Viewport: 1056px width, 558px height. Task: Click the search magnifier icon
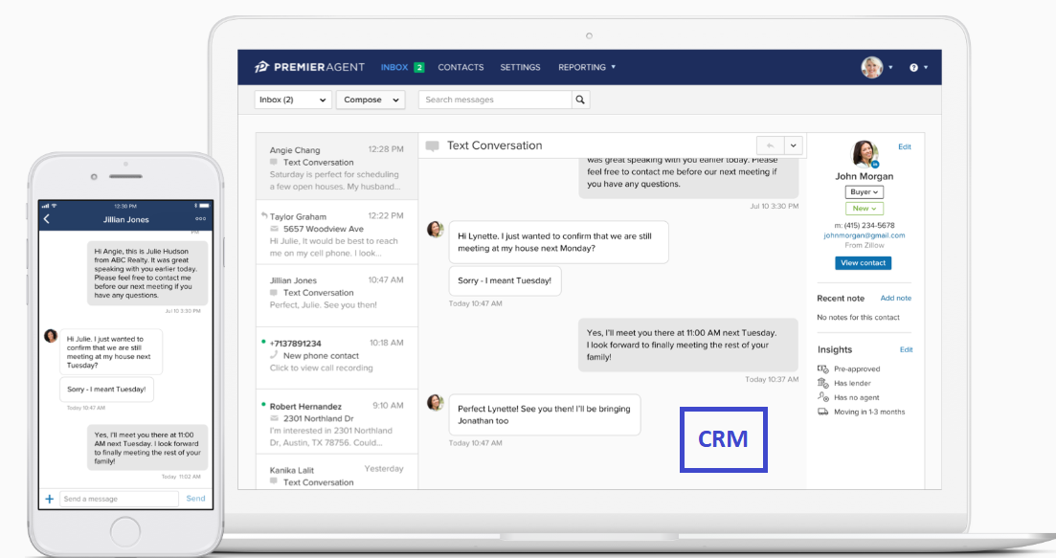580,100
